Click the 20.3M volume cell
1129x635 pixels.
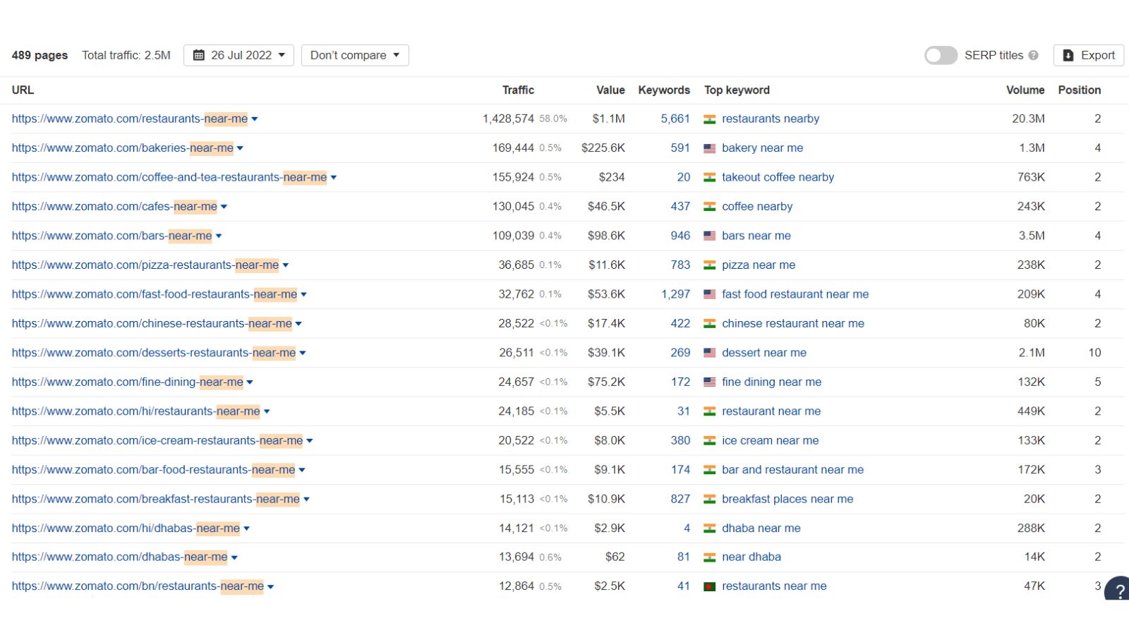[x=1028, y=119]
